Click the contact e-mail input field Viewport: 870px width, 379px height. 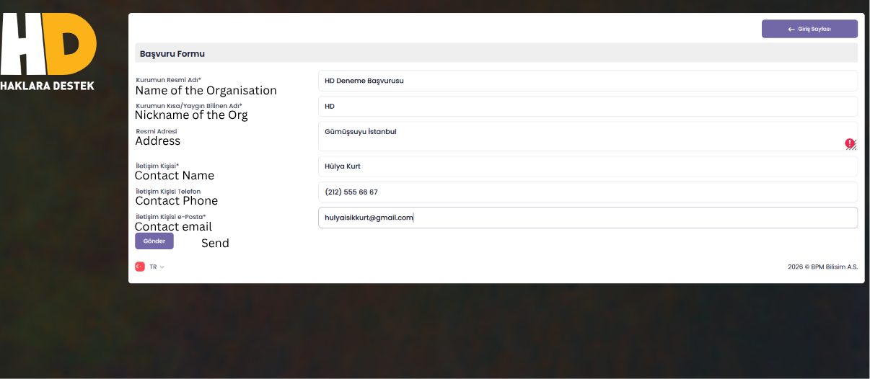588,218
